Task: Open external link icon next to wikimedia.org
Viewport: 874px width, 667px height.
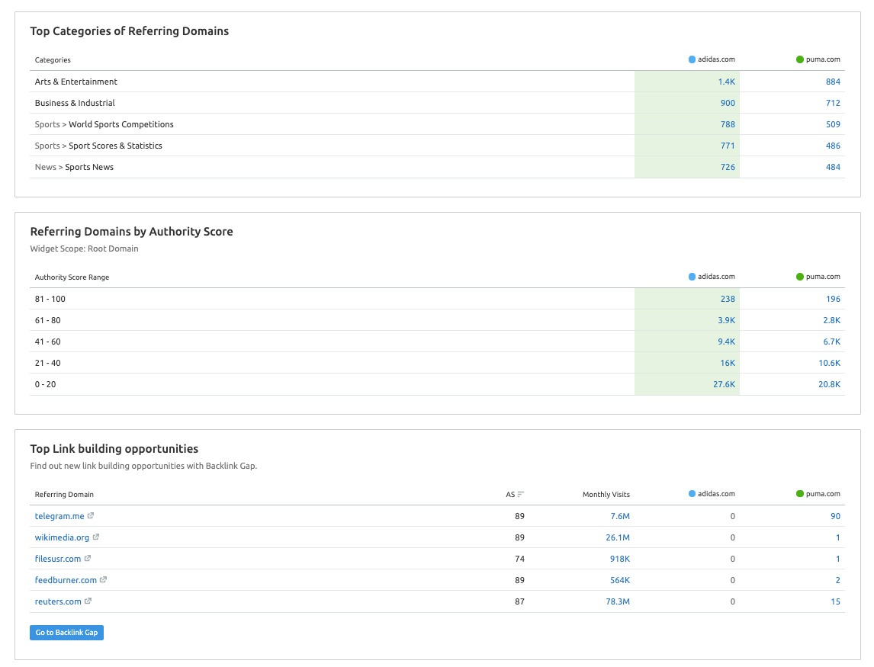Action: pos(95,537)
